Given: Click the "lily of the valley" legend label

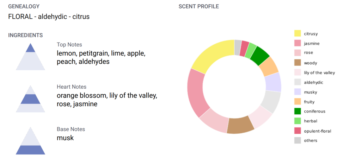Looking at the screenshot, I should 319,73.
